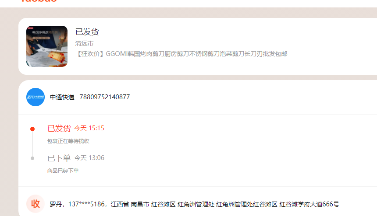This screenshot has height=216, width=377.
Task: Click the 已发货 status heading at top
Action: [87, 32]
